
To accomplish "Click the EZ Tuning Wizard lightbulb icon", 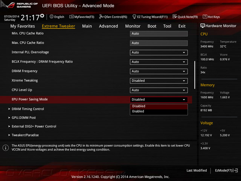I will [x=134, y=17].
